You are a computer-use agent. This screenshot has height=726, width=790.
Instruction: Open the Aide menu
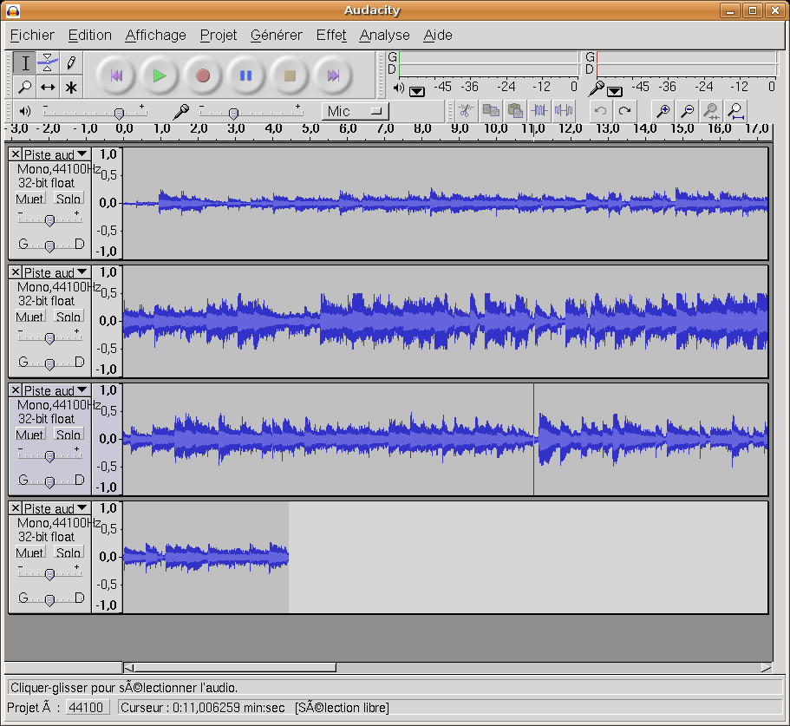[438, 35]
